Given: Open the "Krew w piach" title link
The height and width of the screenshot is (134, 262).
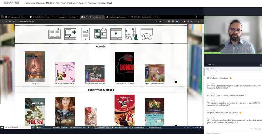Looking at the screenshot, I should click(124, 84).
